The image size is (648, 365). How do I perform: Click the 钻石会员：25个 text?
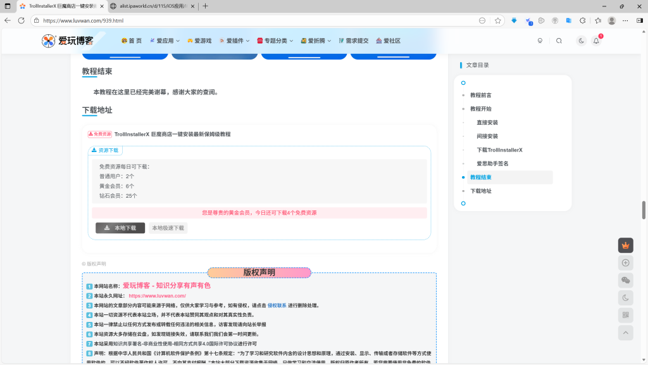118,196
